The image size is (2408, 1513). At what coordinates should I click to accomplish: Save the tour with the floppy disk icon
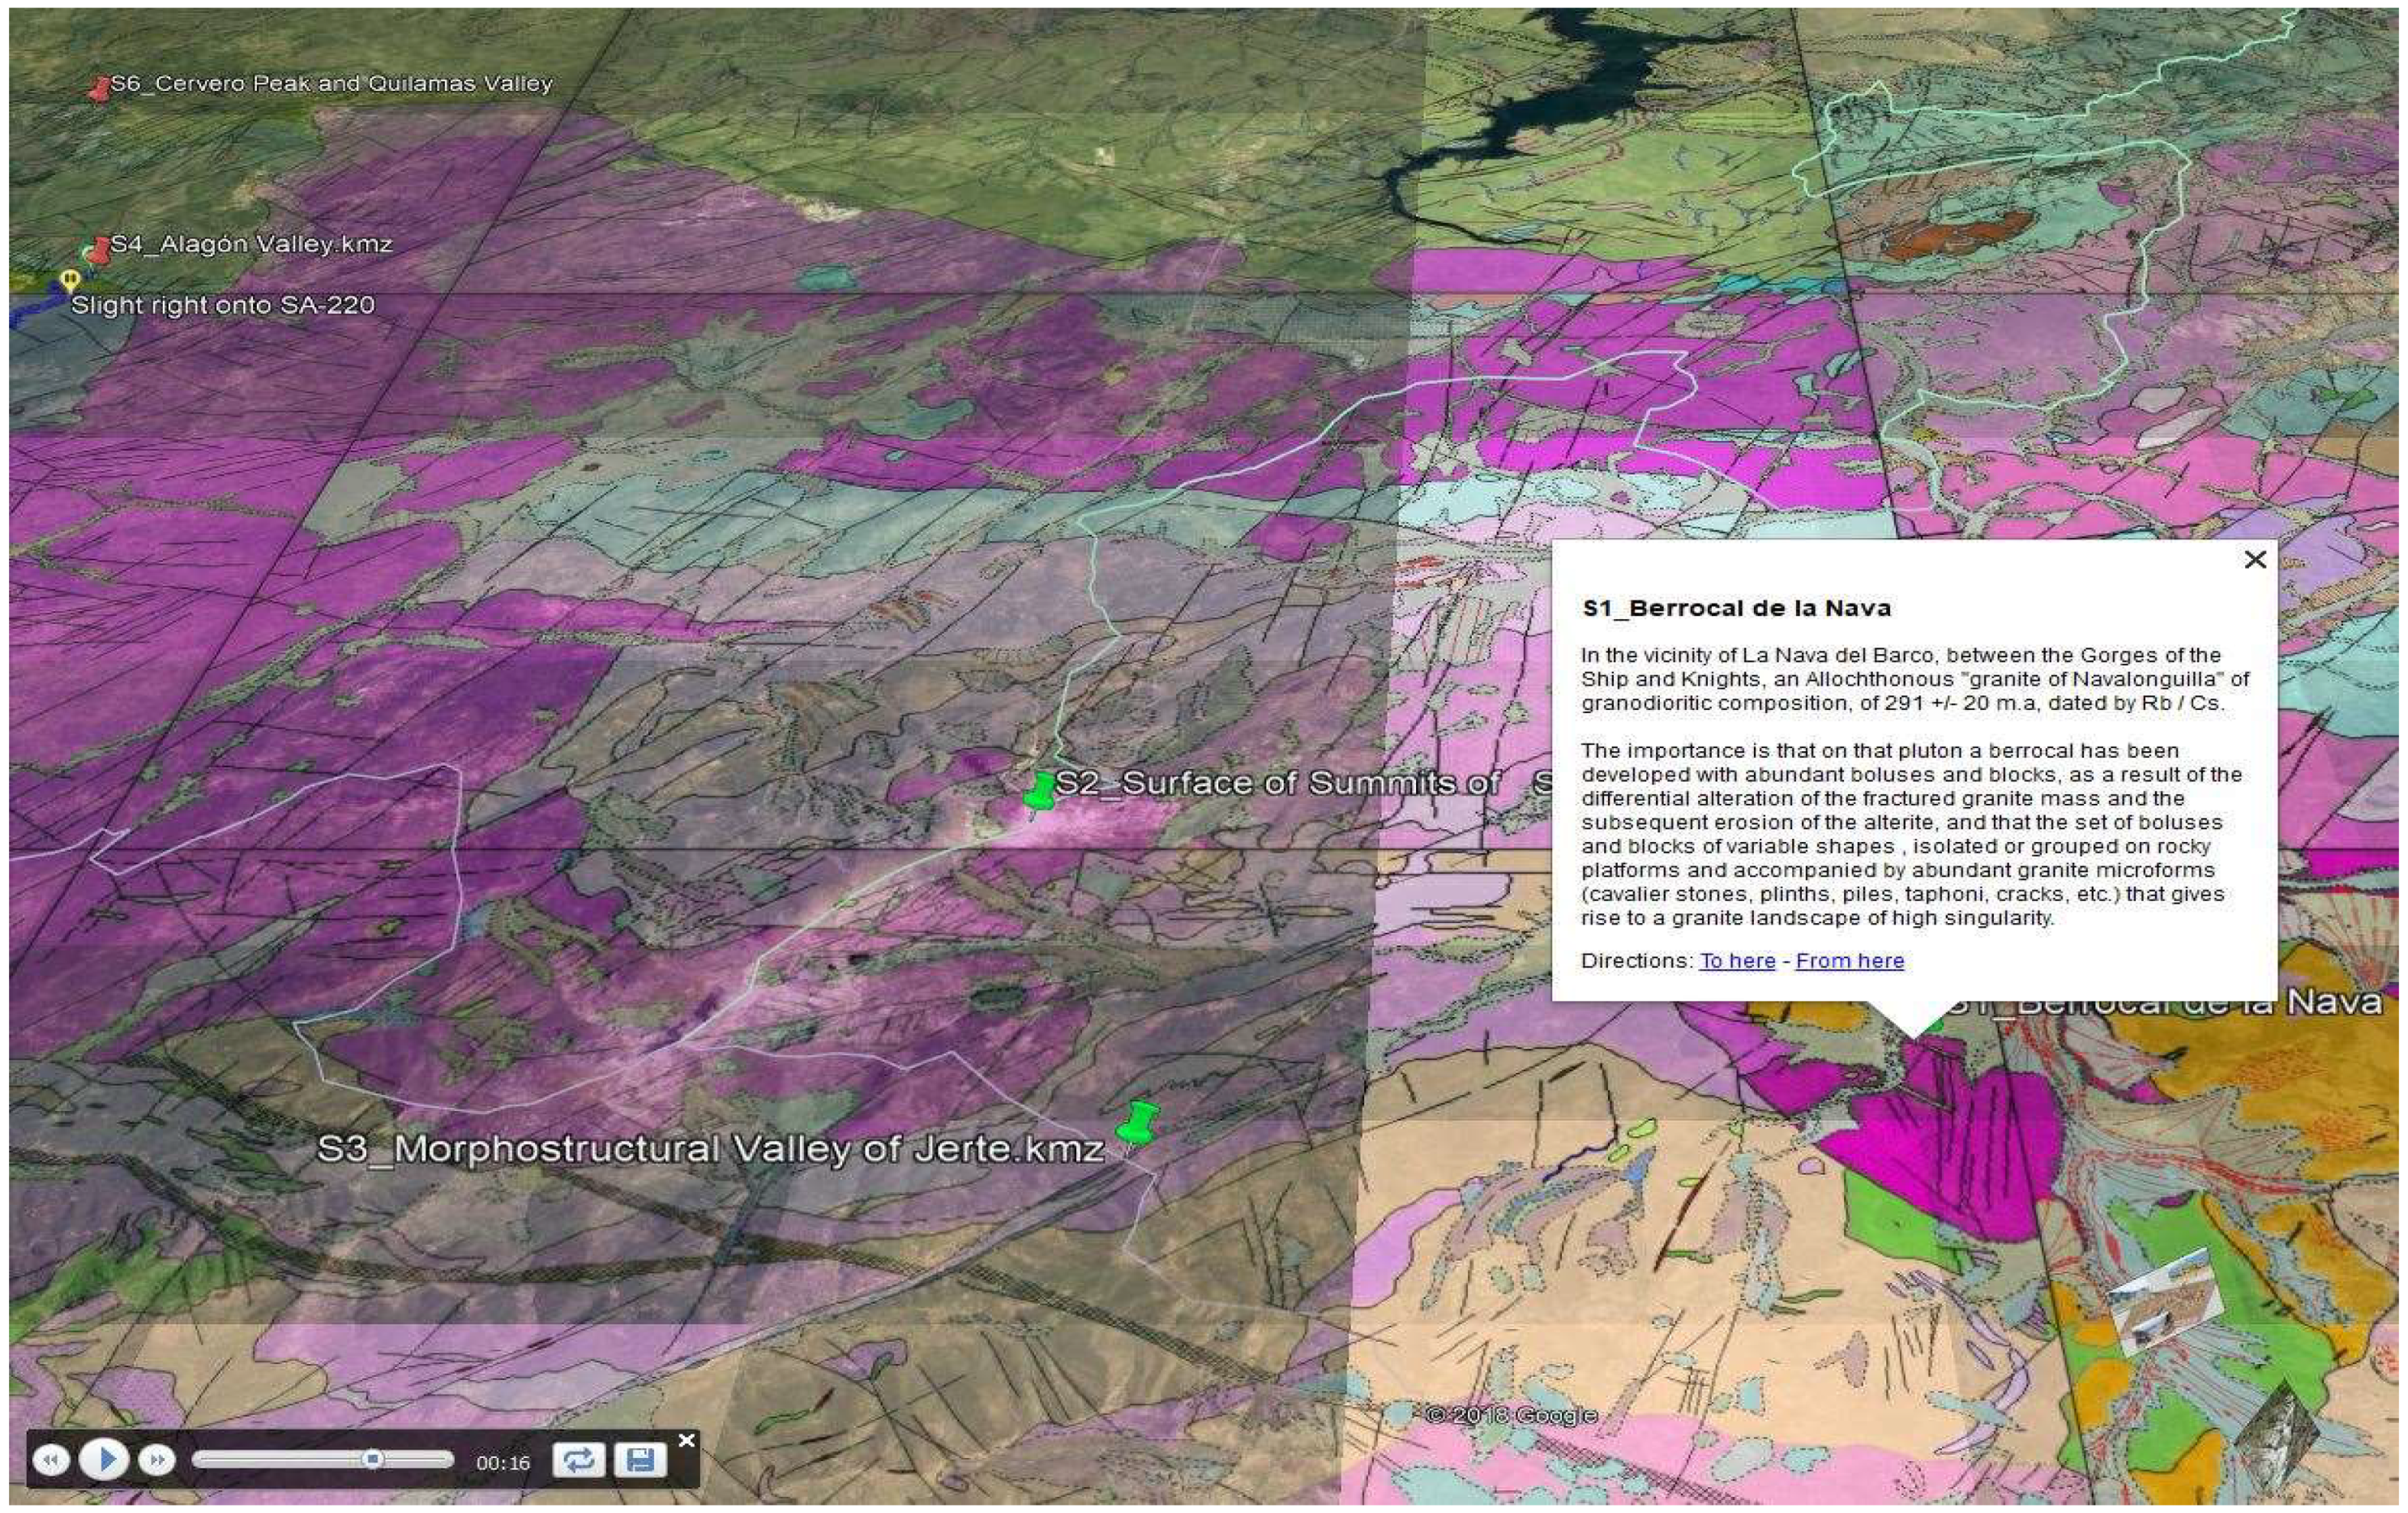coord(640,1460)
